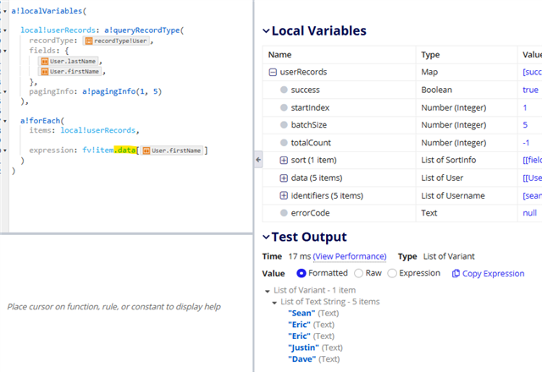Expand the data (5 items) row

(284, 178)
